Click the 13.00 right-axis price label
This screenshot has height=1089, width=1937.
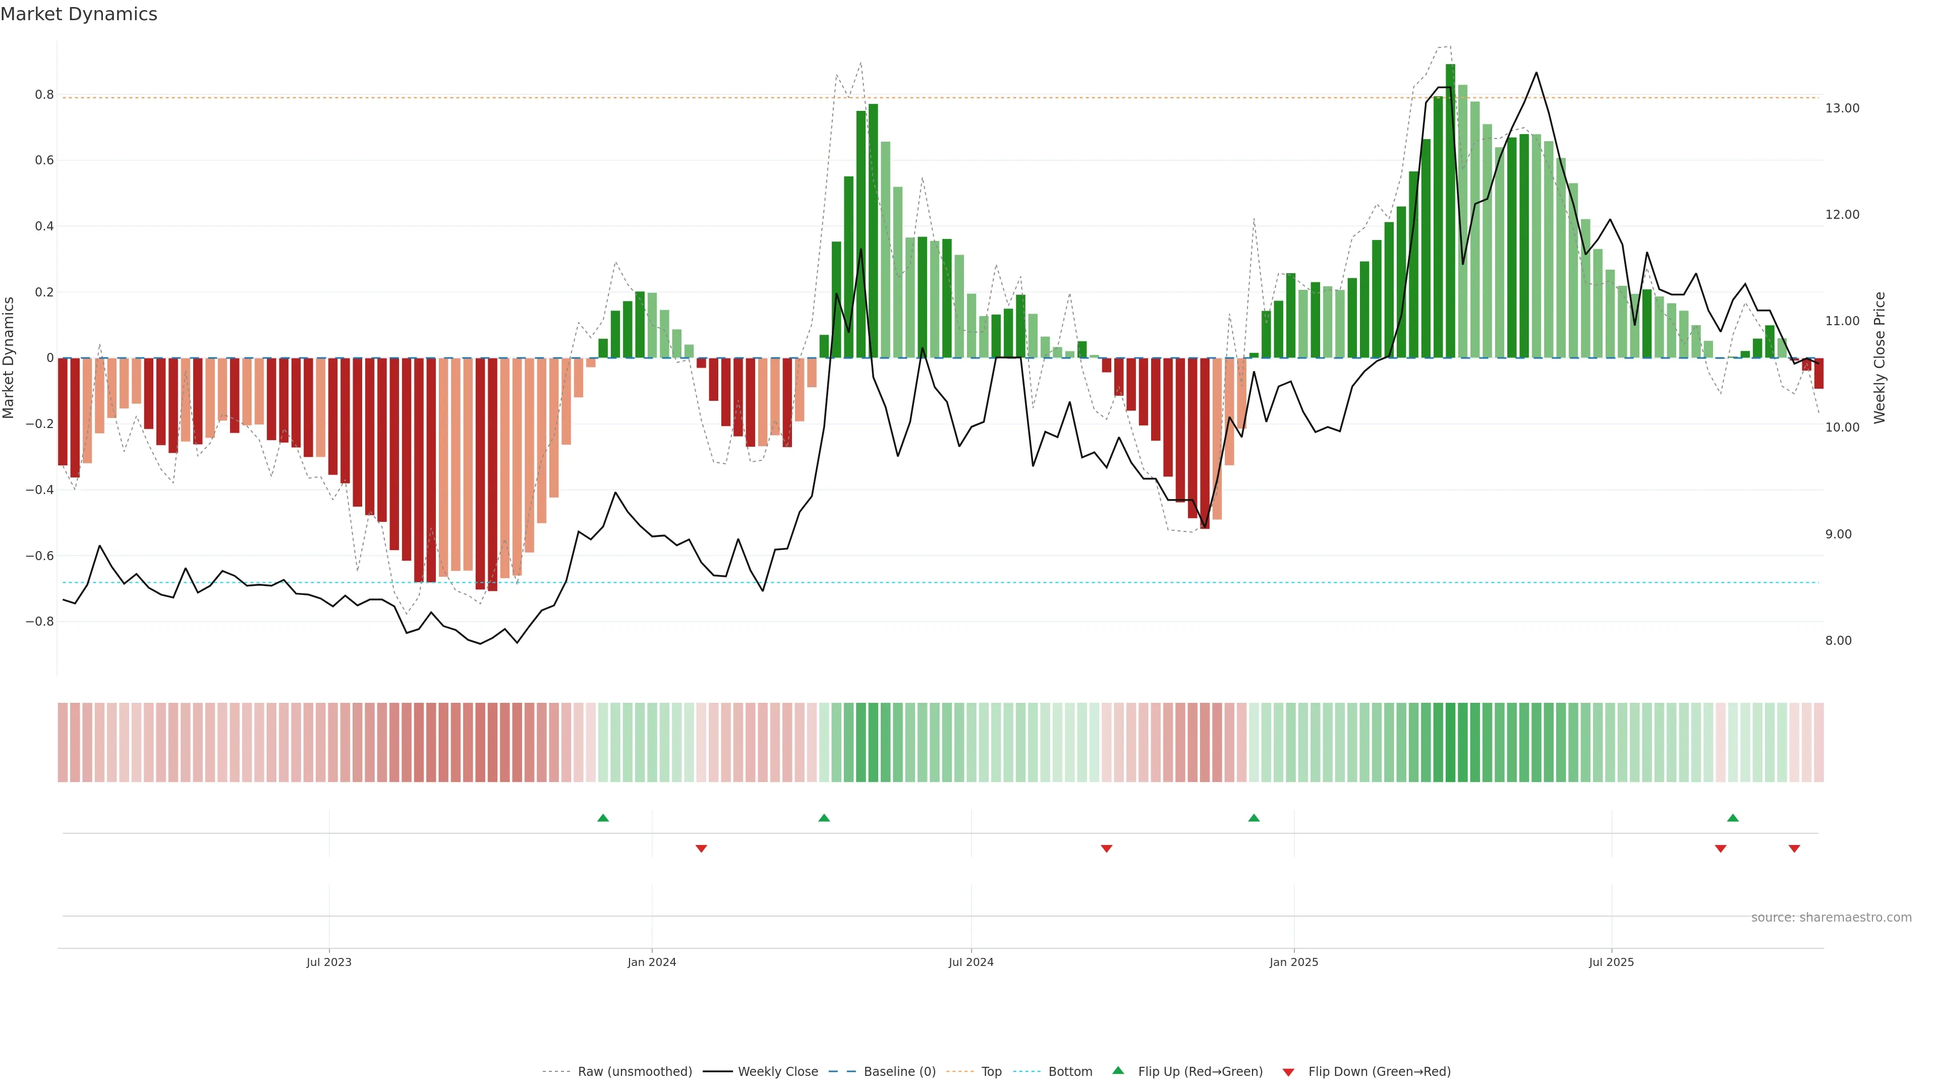tap(1842, 108)
